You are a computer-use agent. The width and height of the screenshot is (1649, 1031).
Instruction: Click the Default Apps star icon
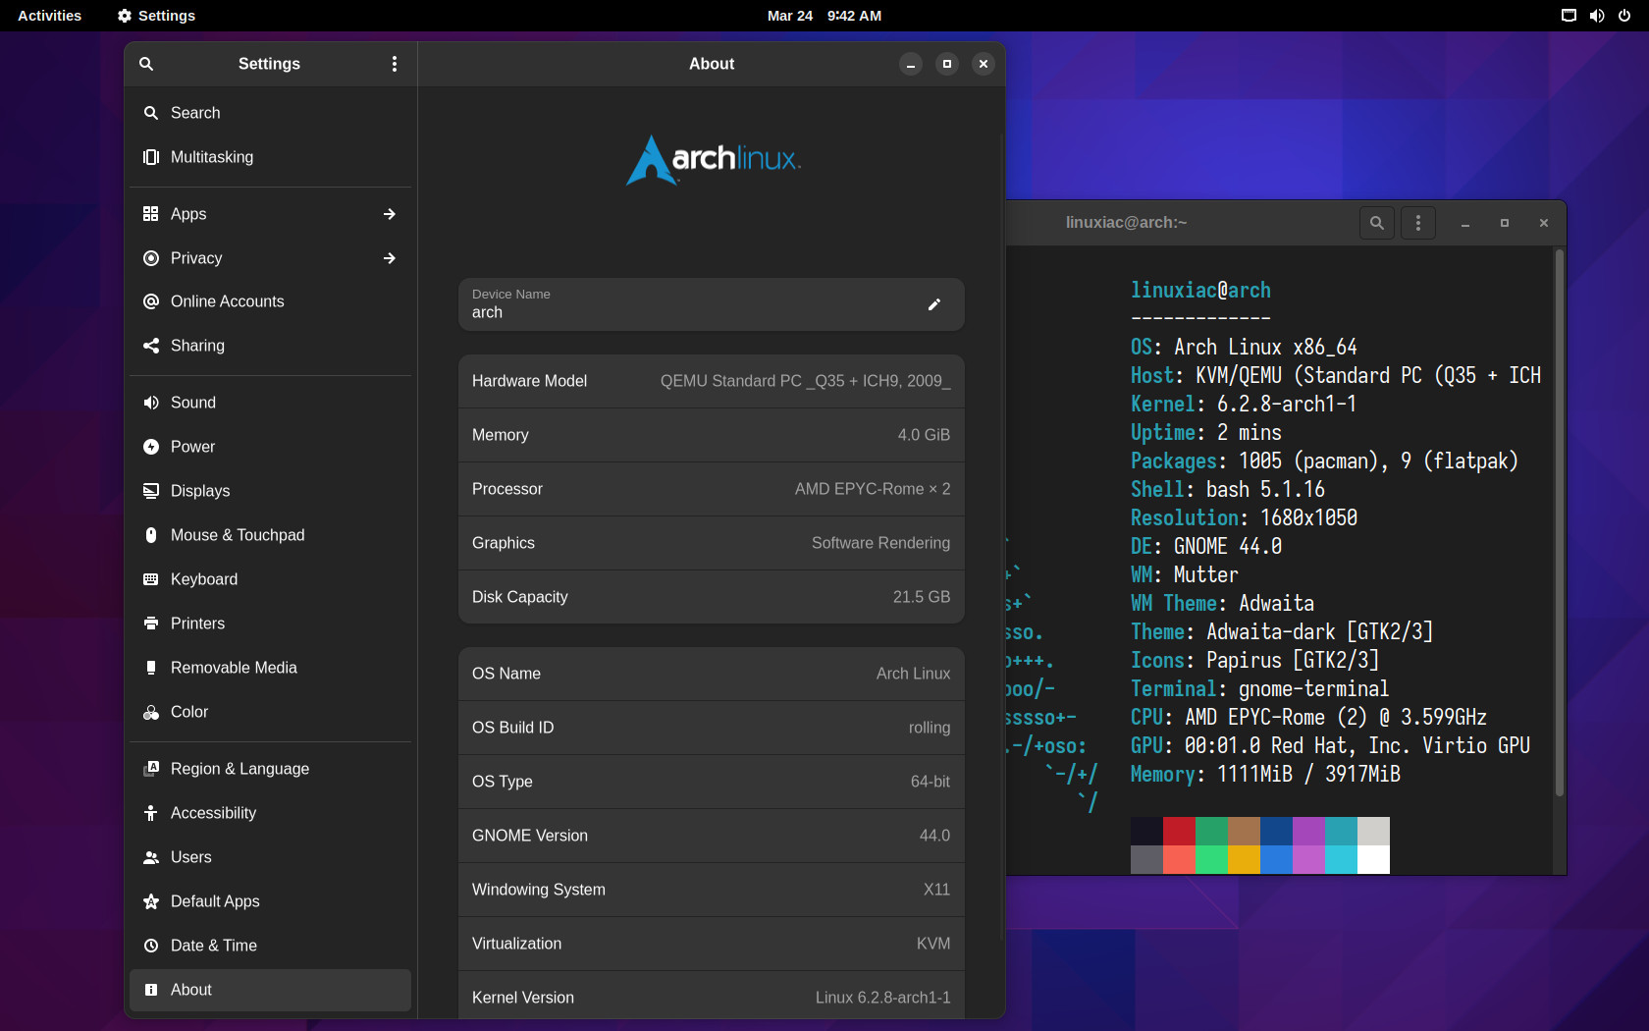[151, 901]
